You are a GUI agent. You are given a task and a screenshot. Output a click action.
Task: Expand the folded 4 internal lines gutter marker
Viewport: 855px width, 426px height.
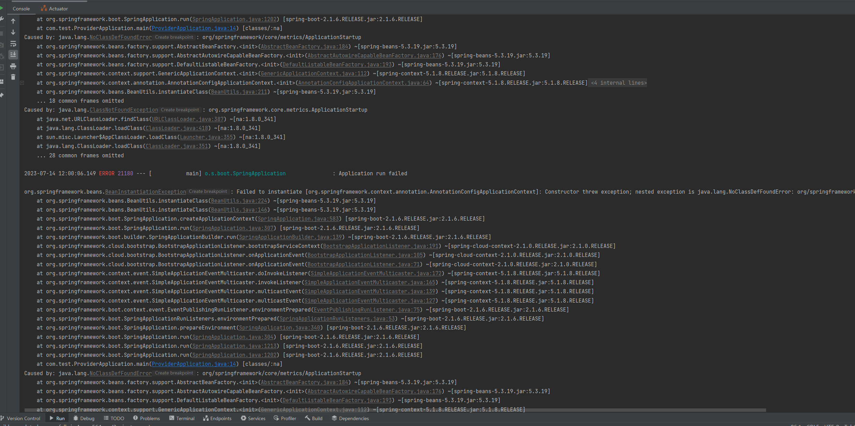point(22,83)
